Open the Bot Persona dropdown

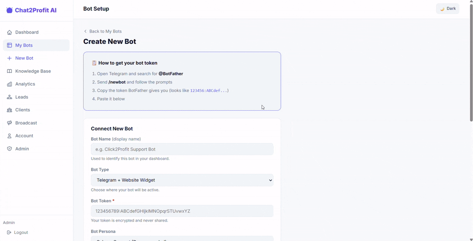(182, 239)
